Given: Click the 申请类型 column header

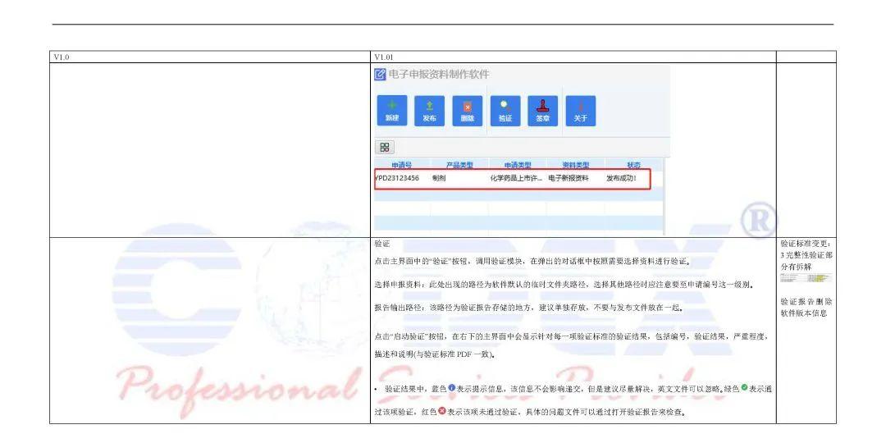Looking at the screenshot, I should (x=518, y=165).
